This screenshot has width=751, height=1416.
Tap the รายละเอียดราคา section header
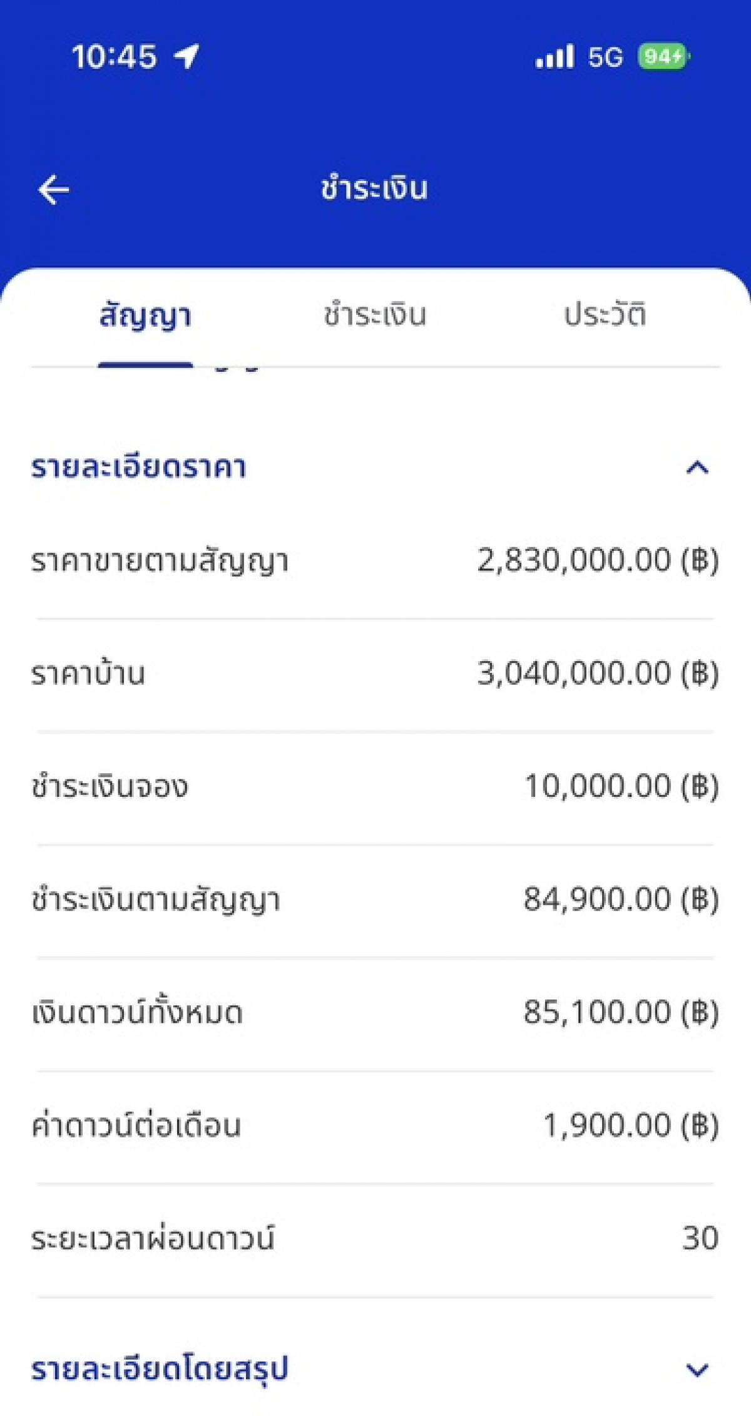click(x=139, y=468)
